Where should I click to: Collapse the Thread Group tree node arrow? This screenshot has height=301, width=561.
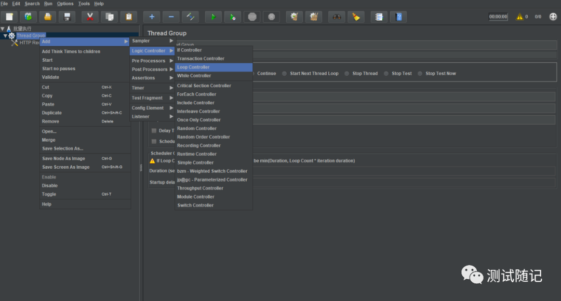pyautogui.click(x=5, y=36)
